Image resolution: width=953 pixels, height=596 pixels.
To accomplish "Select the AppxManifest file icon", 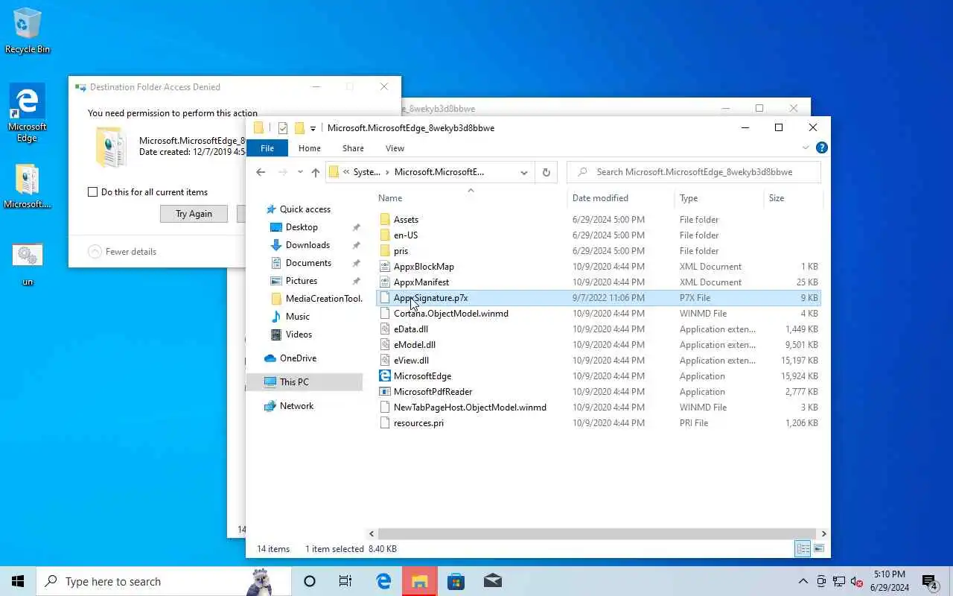I will point(385,282).
